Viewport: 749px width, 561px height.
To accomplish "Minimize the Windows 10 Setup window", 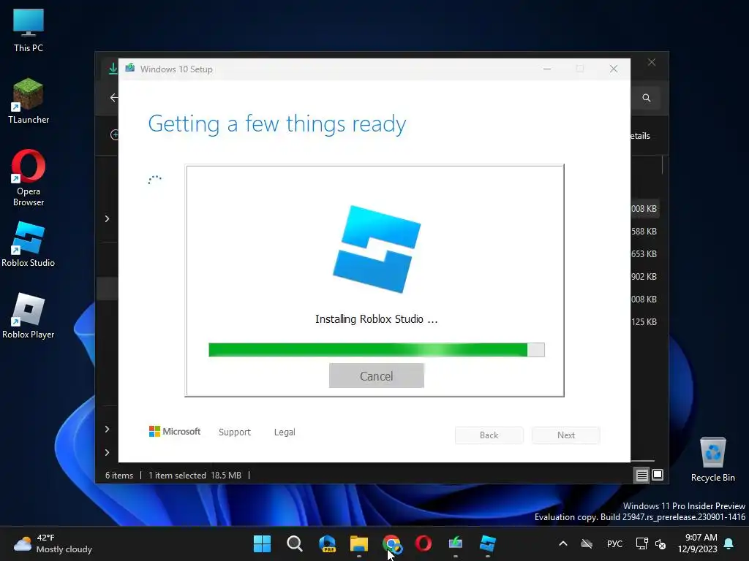I will [547, 69].
